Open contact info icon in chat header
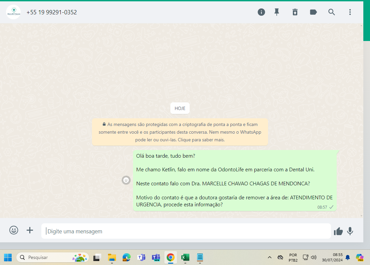Viewport: 370px width, 265px height. [261, 12]
